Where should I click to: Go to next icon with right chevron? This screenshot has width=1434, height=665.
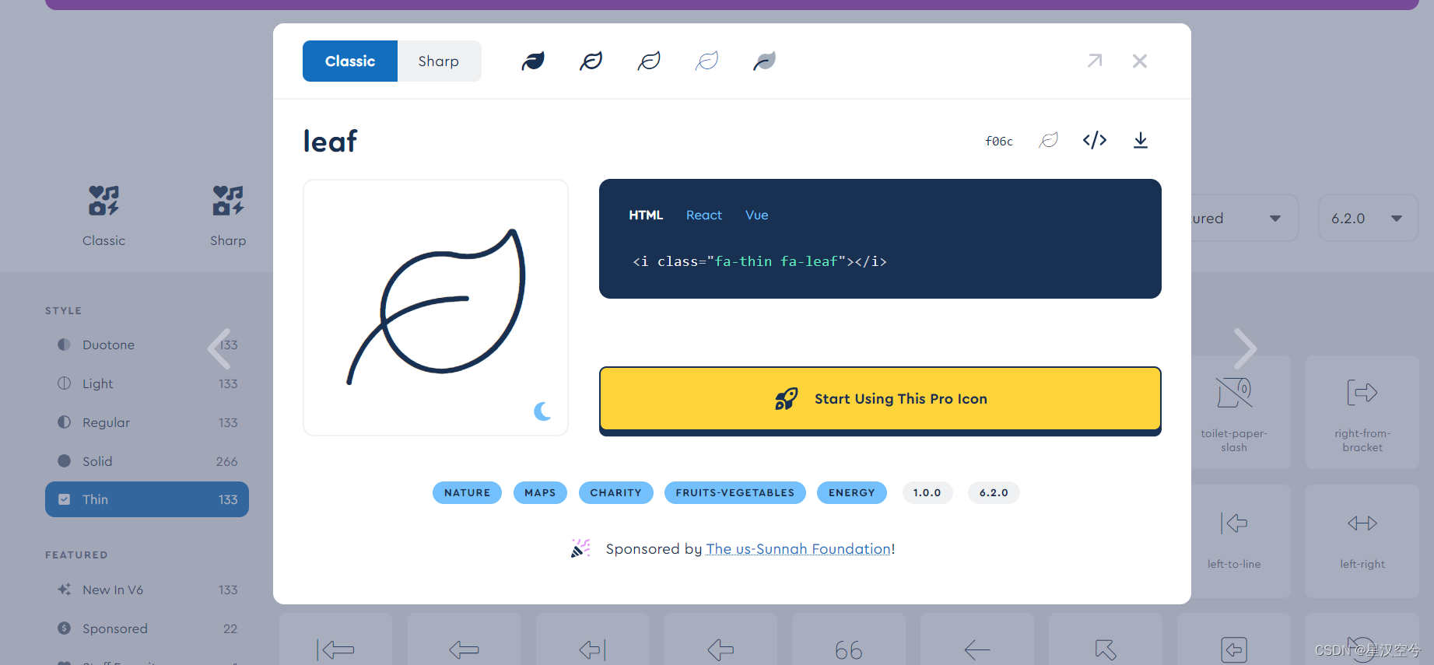click(x=1245, y=348)
